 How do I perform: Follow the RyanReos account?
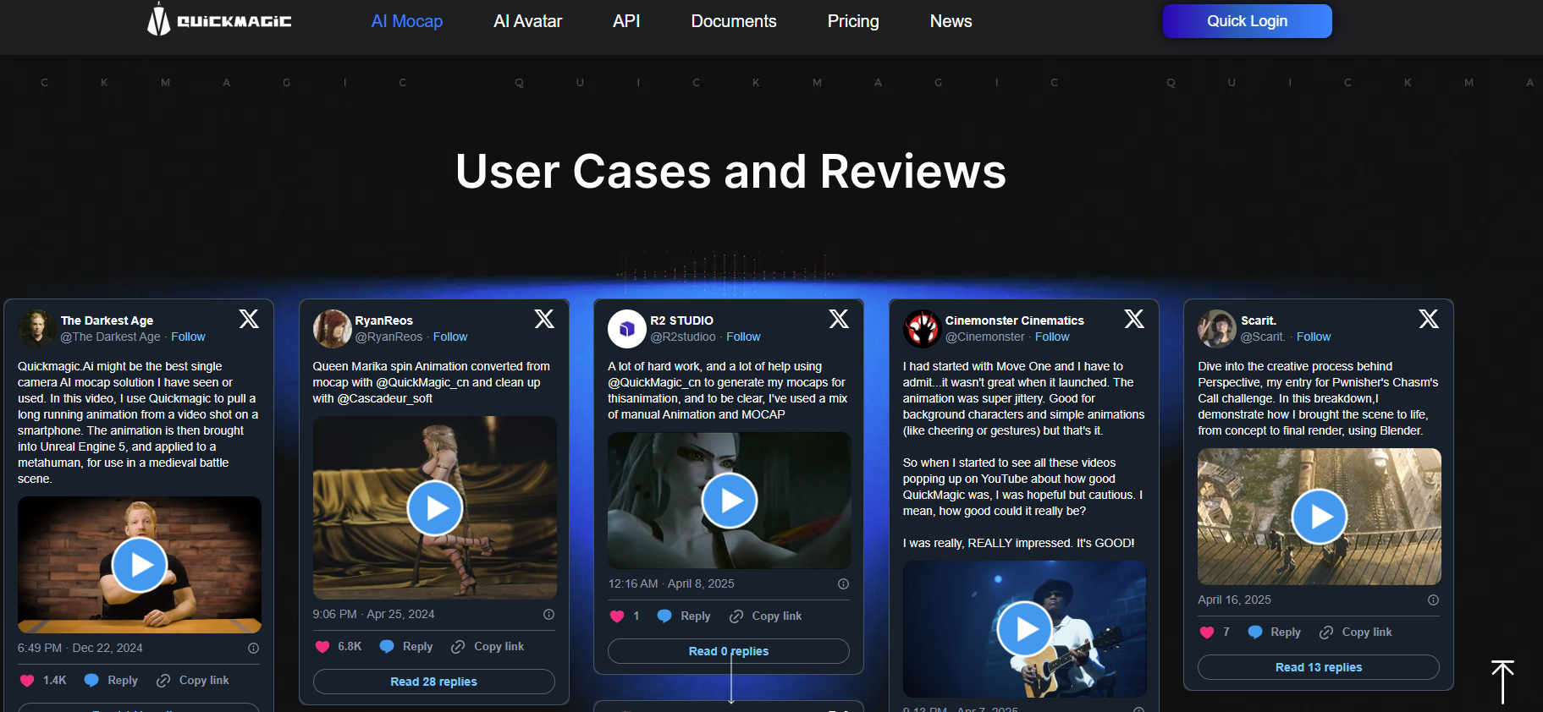coord(450,337)
